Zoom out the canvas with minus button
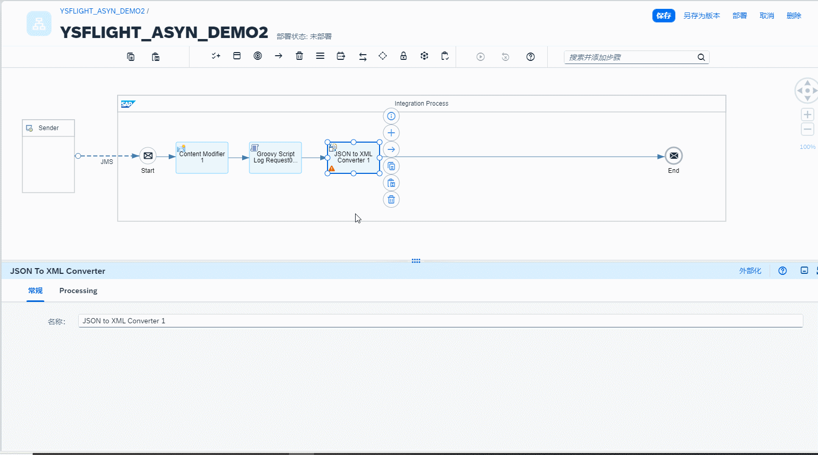 (808, 129)
